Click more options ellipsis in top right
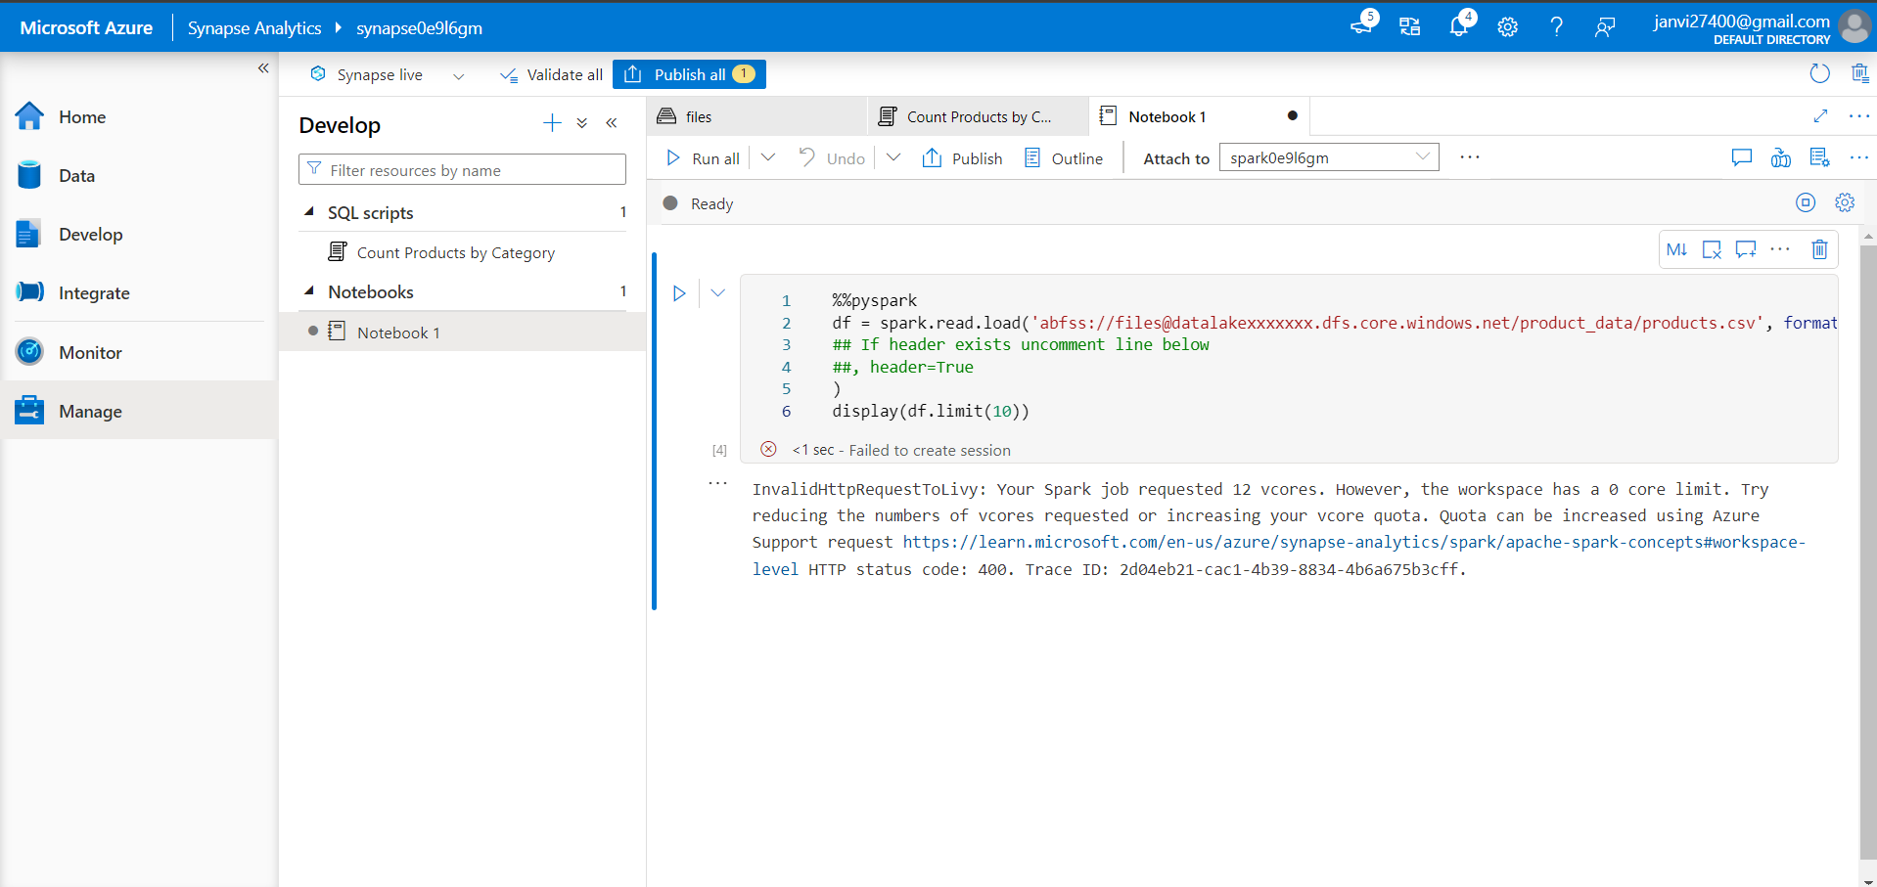1877x887 pixels. tap(1859, 157)
